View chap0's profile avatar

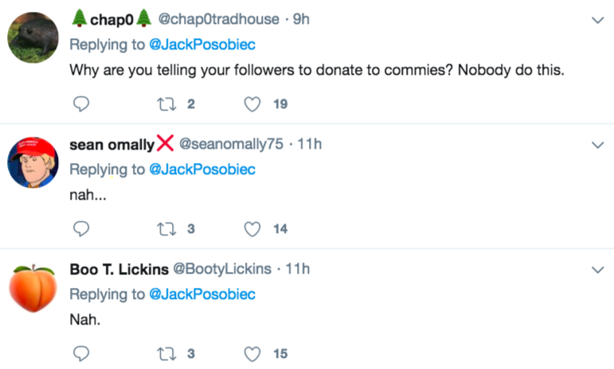tap(32, 37)
